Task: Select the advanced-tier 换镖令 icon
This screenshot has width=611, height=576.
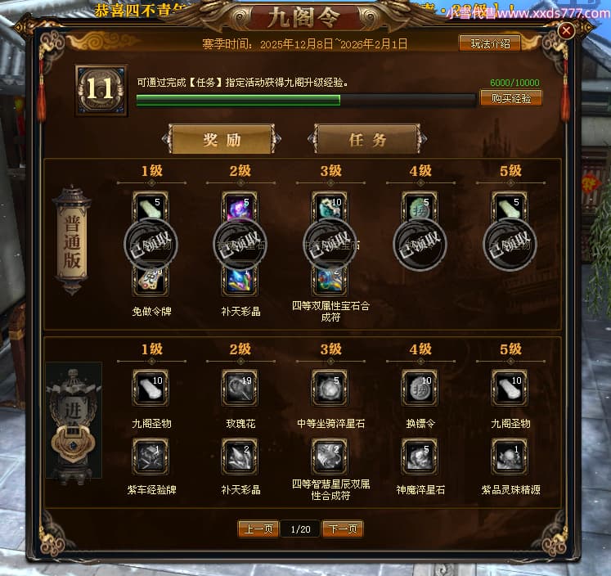Action: click(420, 387)
